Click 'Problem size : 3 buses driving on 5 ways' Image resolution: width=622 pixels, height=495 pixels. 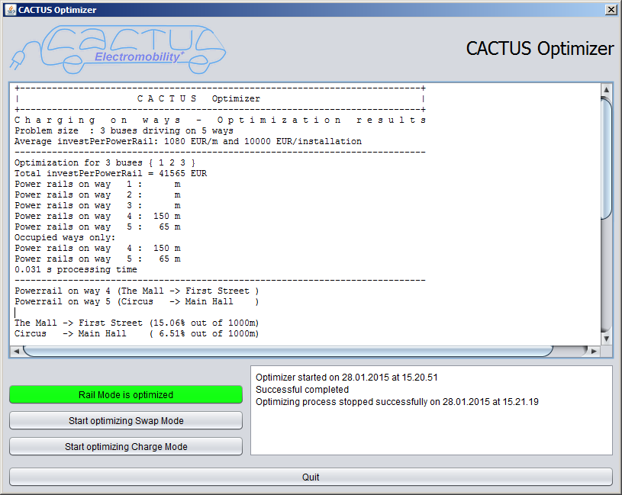124,130
